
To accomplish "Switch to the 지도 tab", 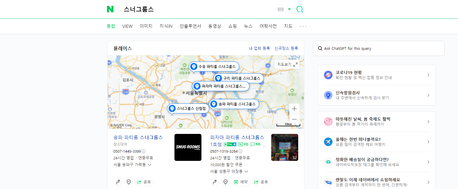I will coord(288,26).
